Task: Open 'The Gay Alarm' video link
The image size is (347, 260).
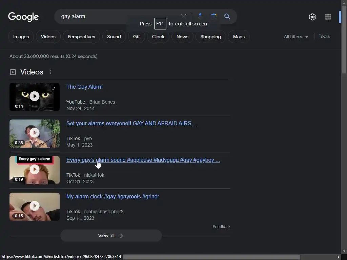Action: [x=84, y=87]
